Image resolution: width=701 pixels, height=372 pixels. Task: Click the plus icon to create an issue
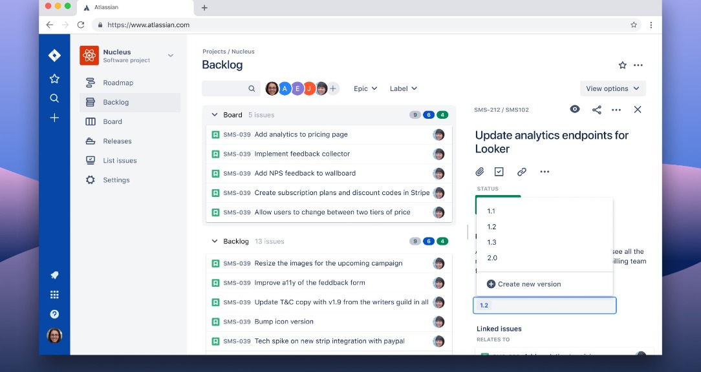[x=54, y=118]
